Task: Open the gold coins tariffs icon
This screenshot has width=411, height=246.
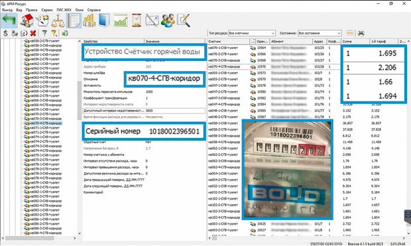Action: click(x=89, y=21)
